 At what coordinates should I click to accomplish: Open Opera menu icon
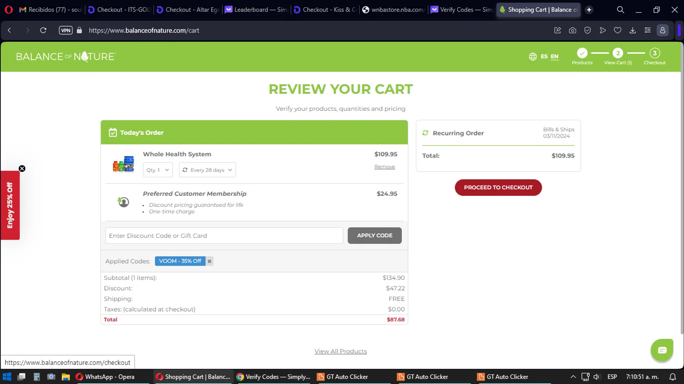point(8,10)
